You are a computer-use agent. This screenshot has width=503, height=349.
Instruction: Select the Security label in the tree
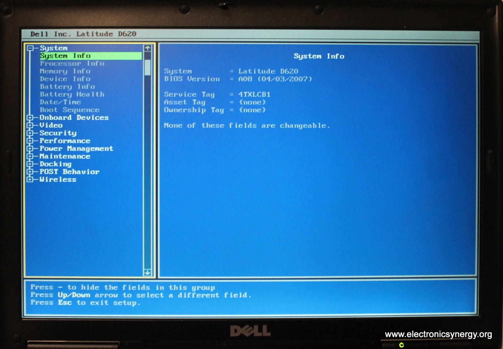[x=58, y=133]
